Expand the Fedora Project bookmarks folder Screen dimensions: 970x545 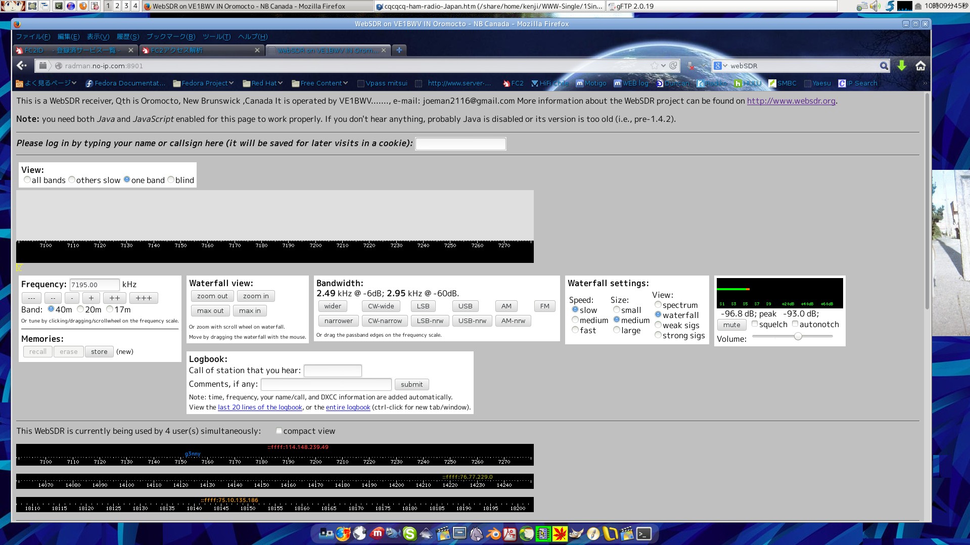coord(203,83)
